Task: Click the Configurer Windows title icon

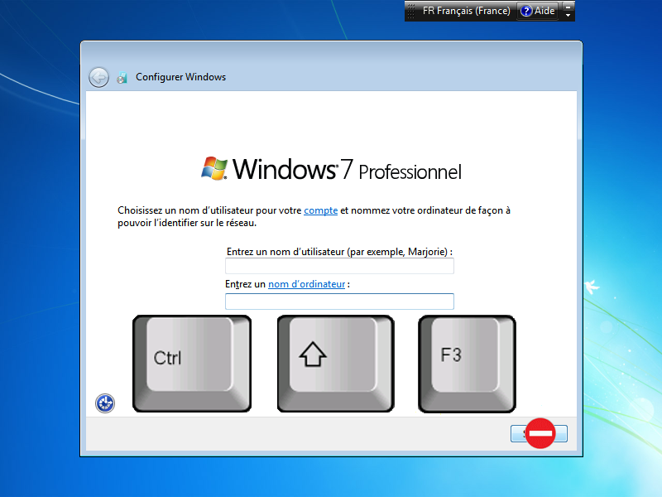Action: coord(122,77)
